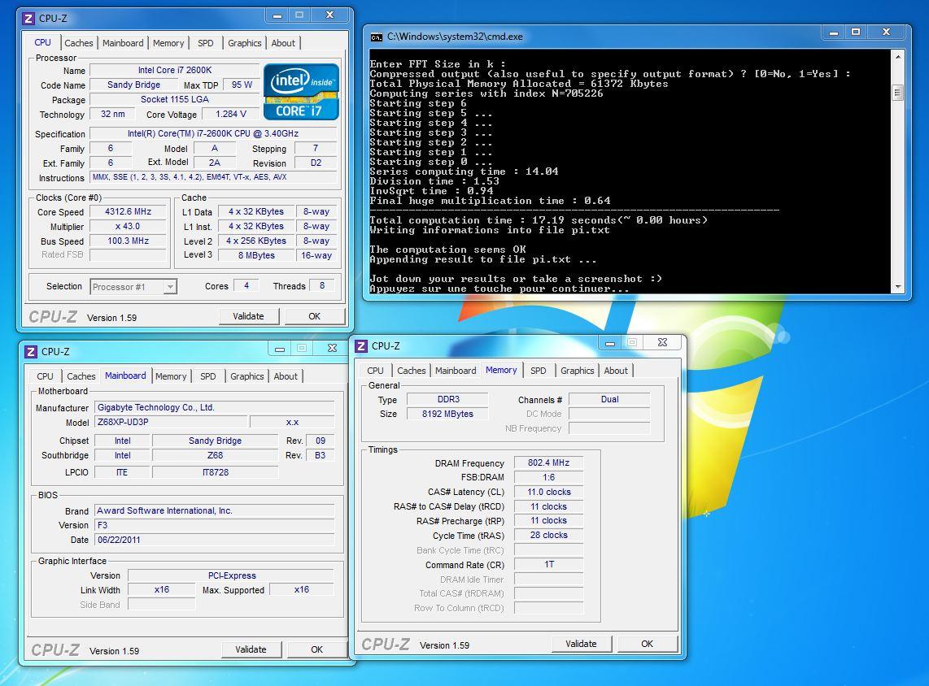This screenshot has width=929, height=686.
Task: Click the Threads count value 8
Action: 322,286
